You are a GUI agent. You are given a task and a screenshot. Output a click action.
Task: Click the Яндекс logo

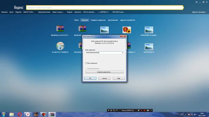click(x=19, y=7)
